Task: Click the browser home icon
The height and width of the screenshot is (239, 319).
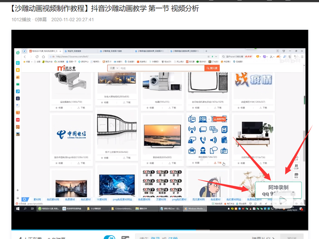Action: pyautogui.click(x=43, y=57)
